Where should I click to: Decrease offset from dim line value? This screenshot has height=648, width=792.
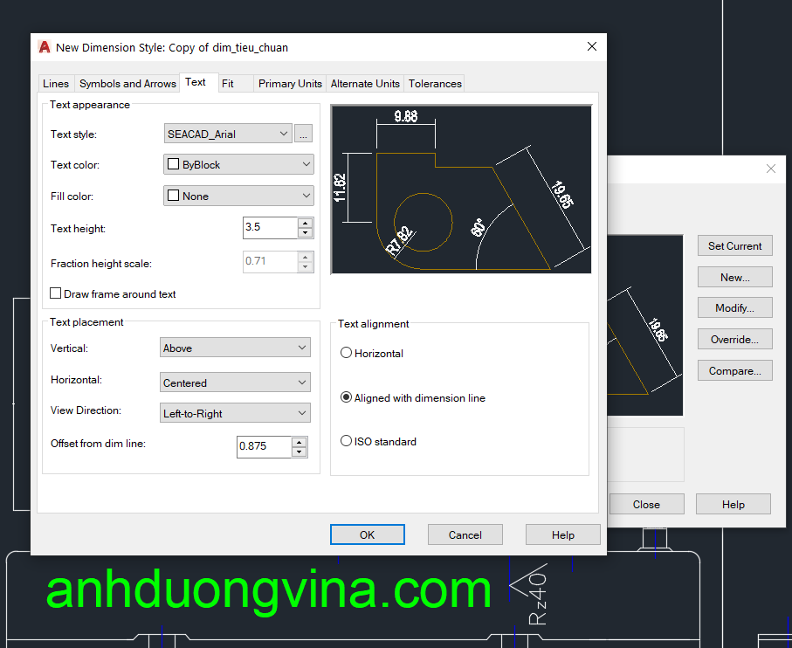click(x=300, y=452)
